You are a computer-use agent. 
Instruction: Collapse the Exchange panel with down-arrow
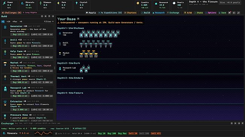pyautogui.click(x=242, y=123)
